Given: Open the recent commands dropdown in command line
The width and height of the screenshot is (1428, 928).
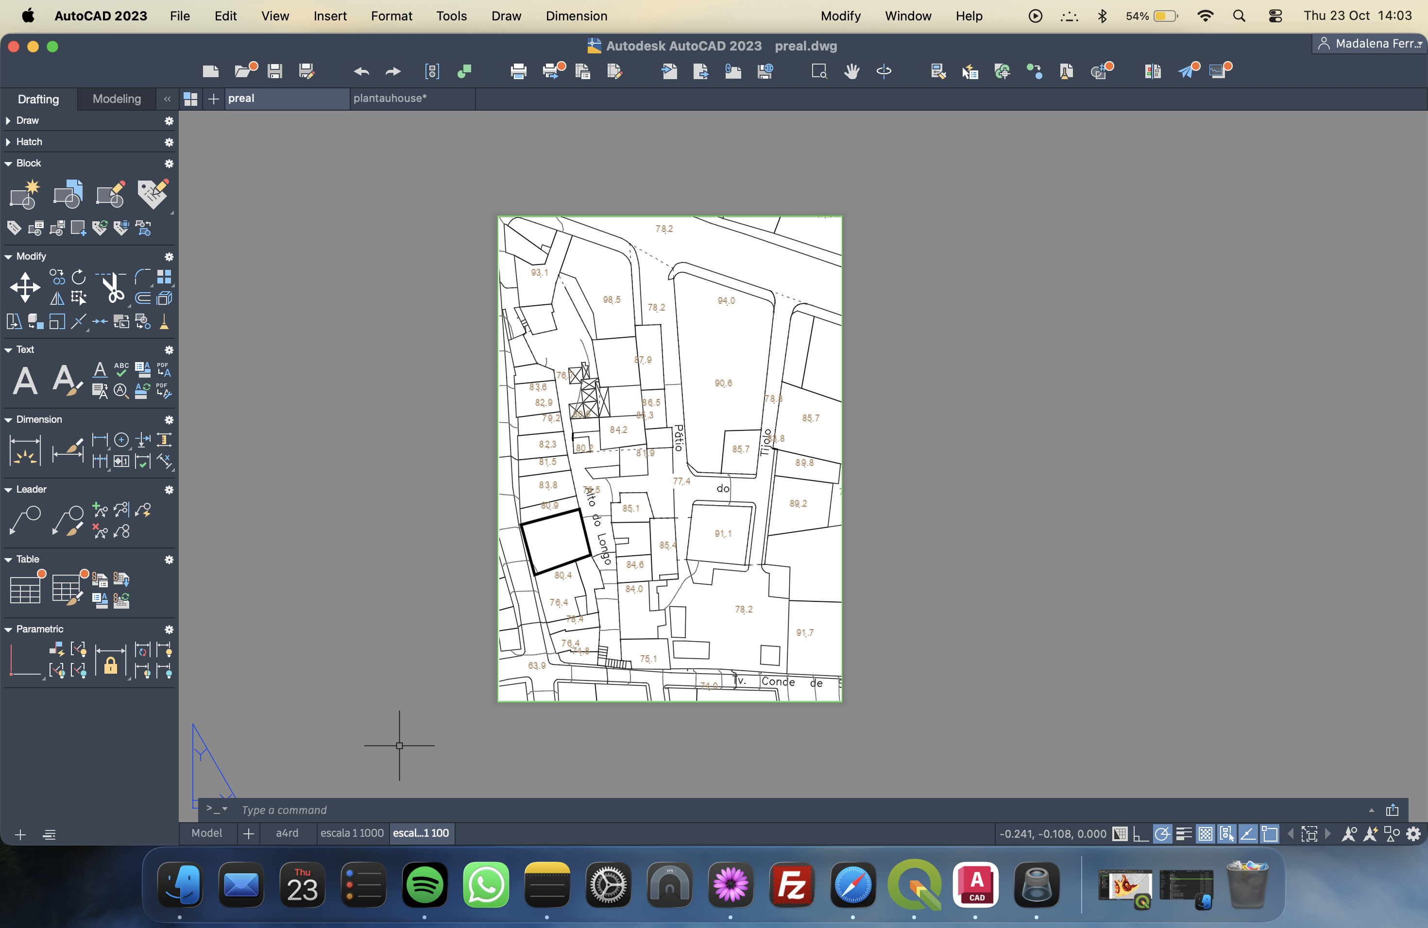Looking at the screenshot, I should [224, 809].
